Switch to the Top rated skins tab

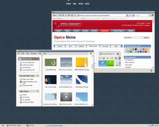coord(105,46)
